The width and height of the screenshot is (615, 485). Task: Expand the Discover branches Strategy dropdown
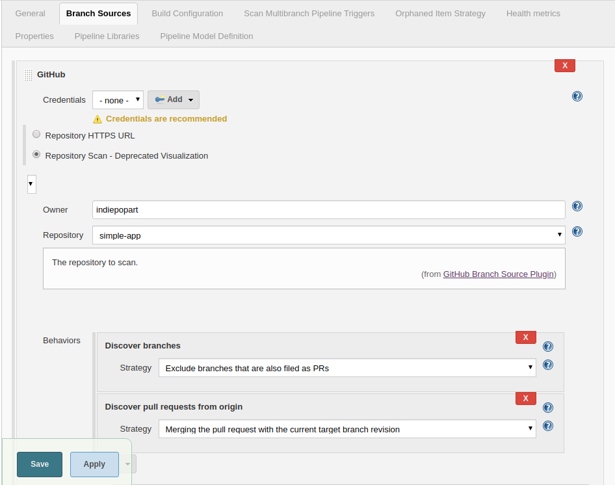[347, 368]
